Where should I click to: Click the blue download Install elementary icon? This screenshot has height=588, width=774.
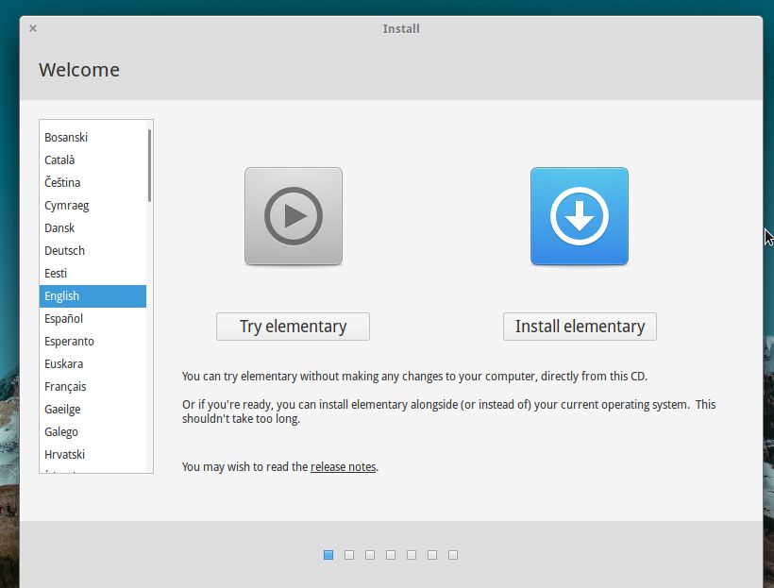580,216
